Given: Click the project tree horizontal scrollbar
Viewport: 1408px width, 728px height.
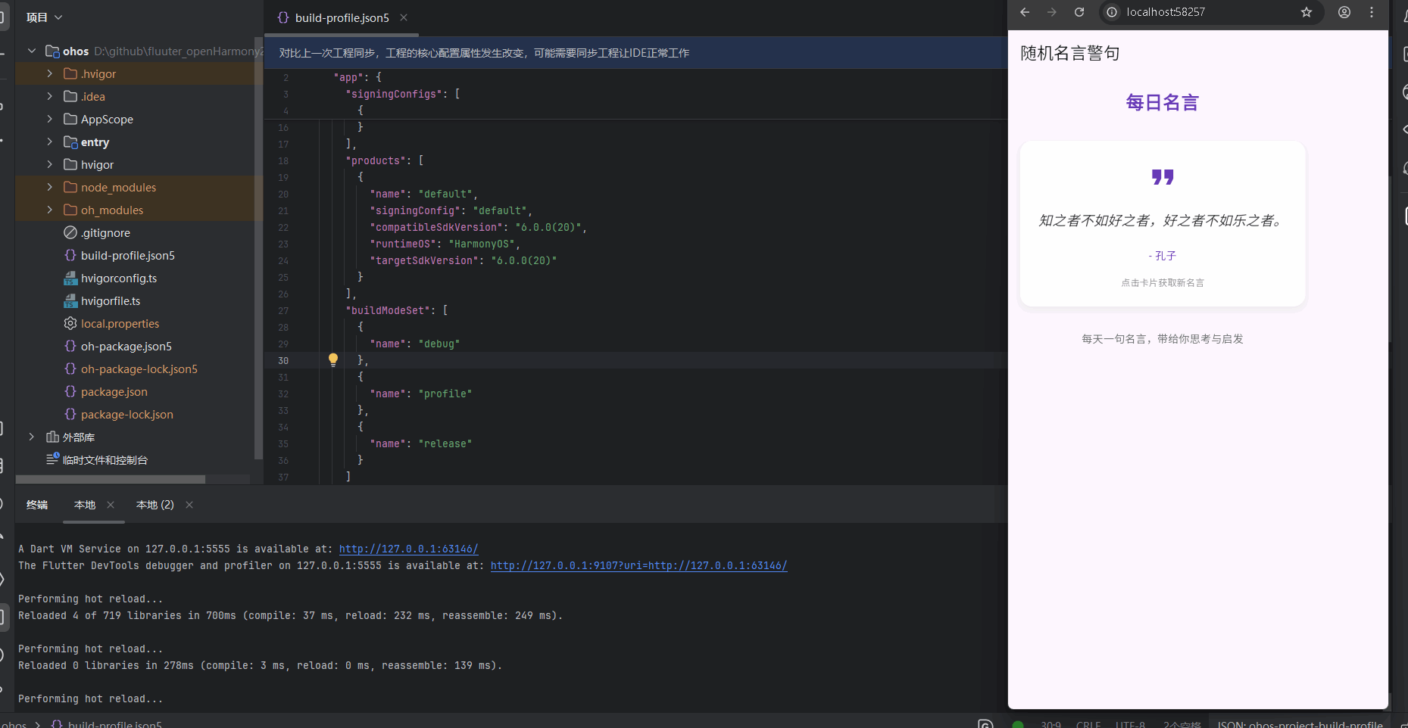Looking at the screenshot, I should tap(111, 479).
